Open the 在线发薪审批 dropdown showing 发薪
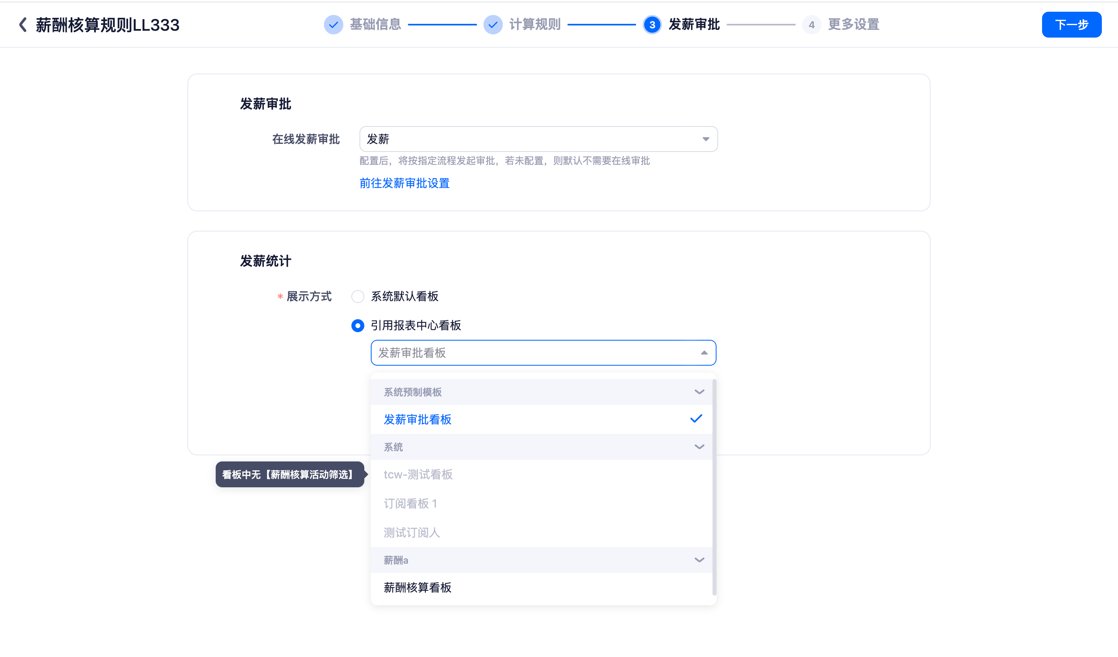The height and width of the screenshot is (657, 1118). coord(538,139)
